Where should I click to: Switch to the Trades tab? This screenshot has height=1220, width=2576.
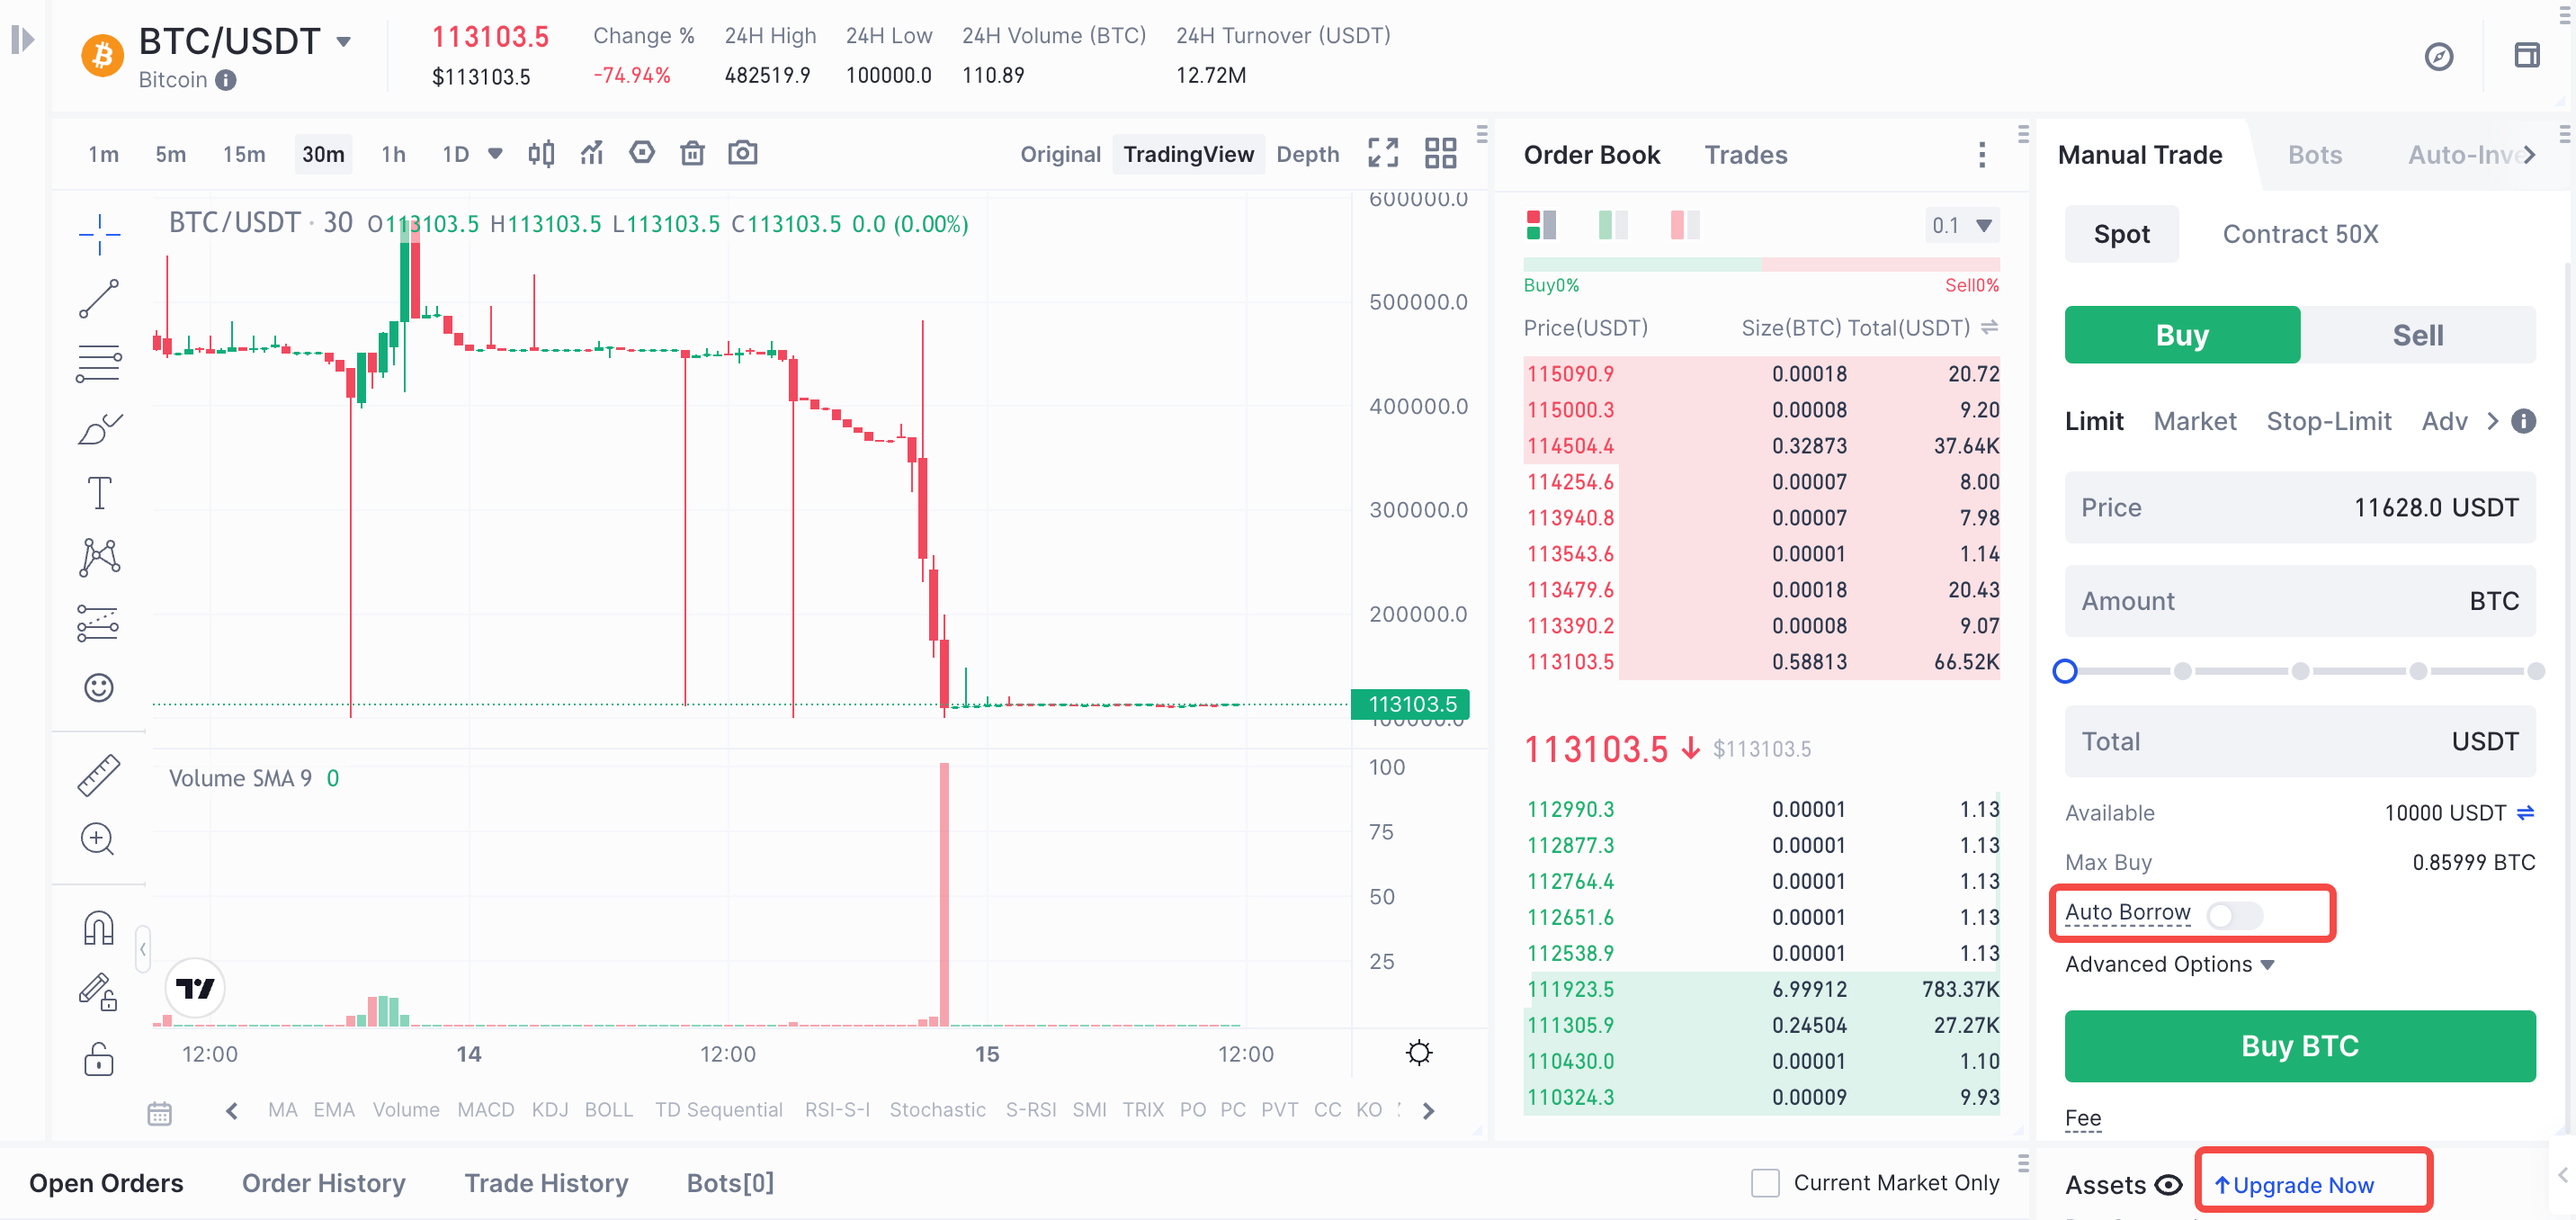pos(1745,155)
